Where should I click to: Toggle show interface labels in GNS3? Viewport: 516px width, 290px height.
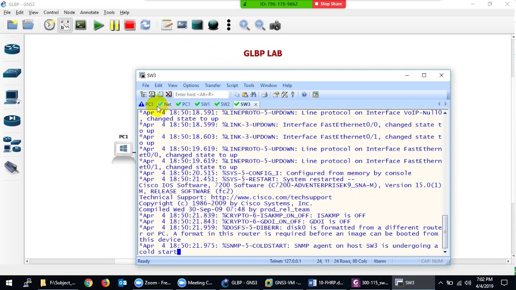pyautogui.click(x=65, y=25)
